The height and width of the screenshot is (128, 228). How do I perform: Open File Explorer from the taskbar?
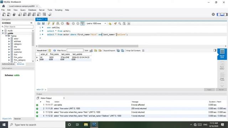[x=86, y=124]
